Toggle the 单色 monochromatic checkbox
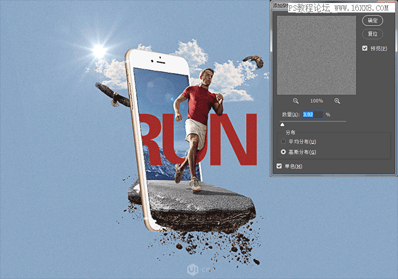This screenshot has height=279, width=398. click(x=279, y=166)
